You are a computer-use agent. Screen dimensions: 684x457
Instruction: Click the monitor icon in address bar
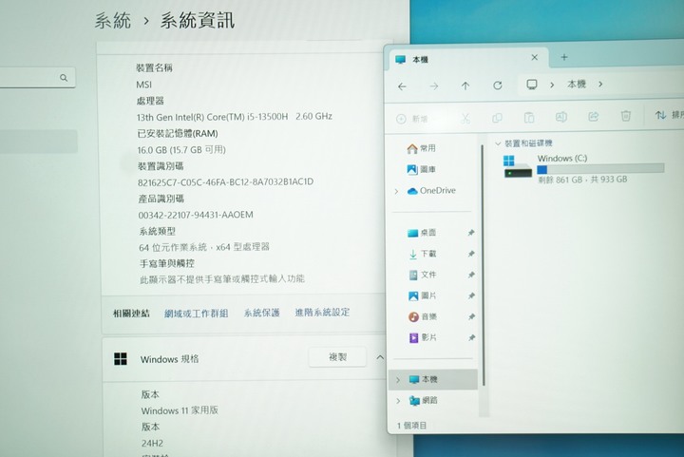point(532,85)
